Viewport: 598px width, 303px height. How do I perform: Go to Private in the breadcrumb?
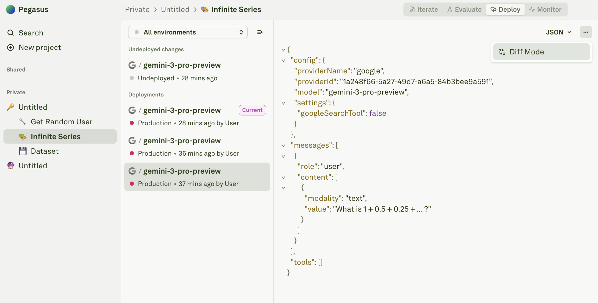137,9
